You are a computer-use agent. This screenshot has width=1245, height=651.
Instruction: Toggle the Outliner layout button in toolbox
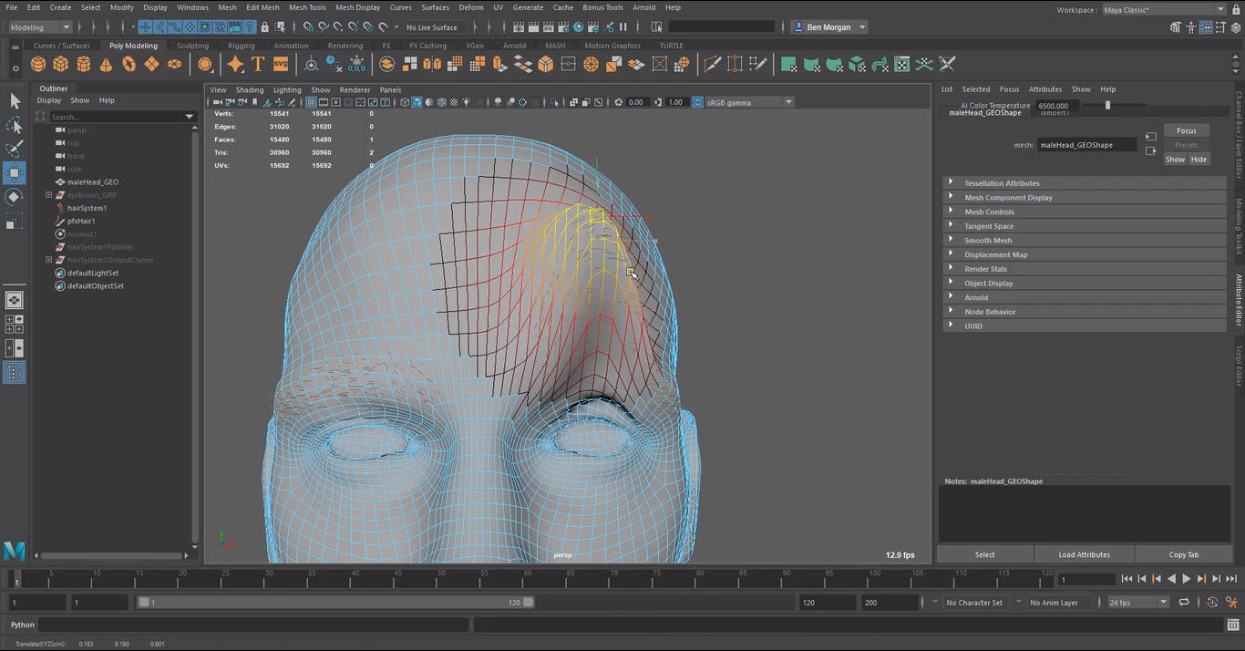tap(15, 372)
